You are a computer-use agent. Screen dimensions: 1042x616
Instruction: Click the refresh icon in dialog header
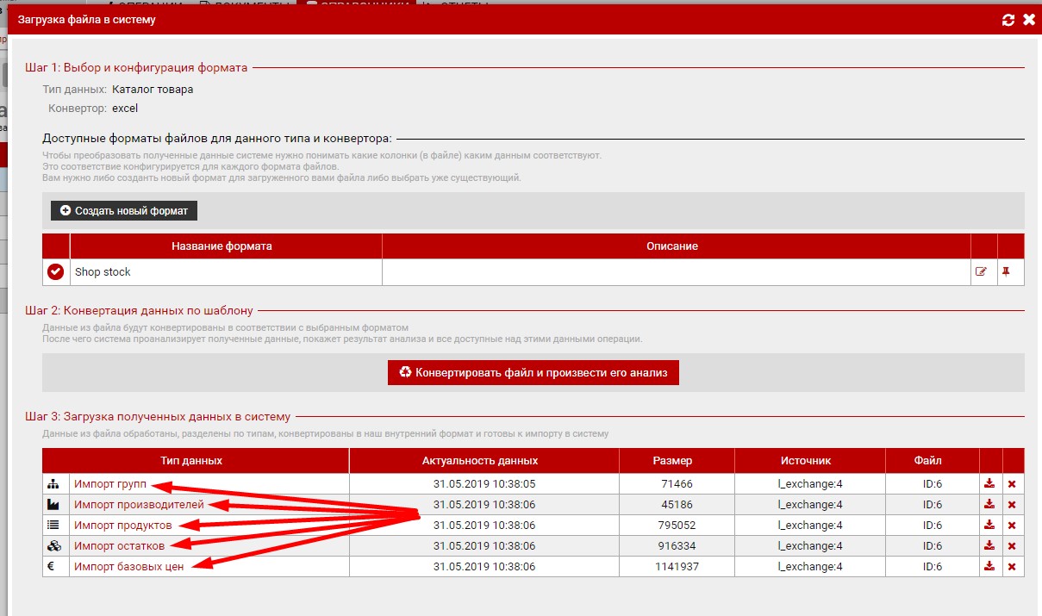pyautogui.click(x=1008, y=20)
